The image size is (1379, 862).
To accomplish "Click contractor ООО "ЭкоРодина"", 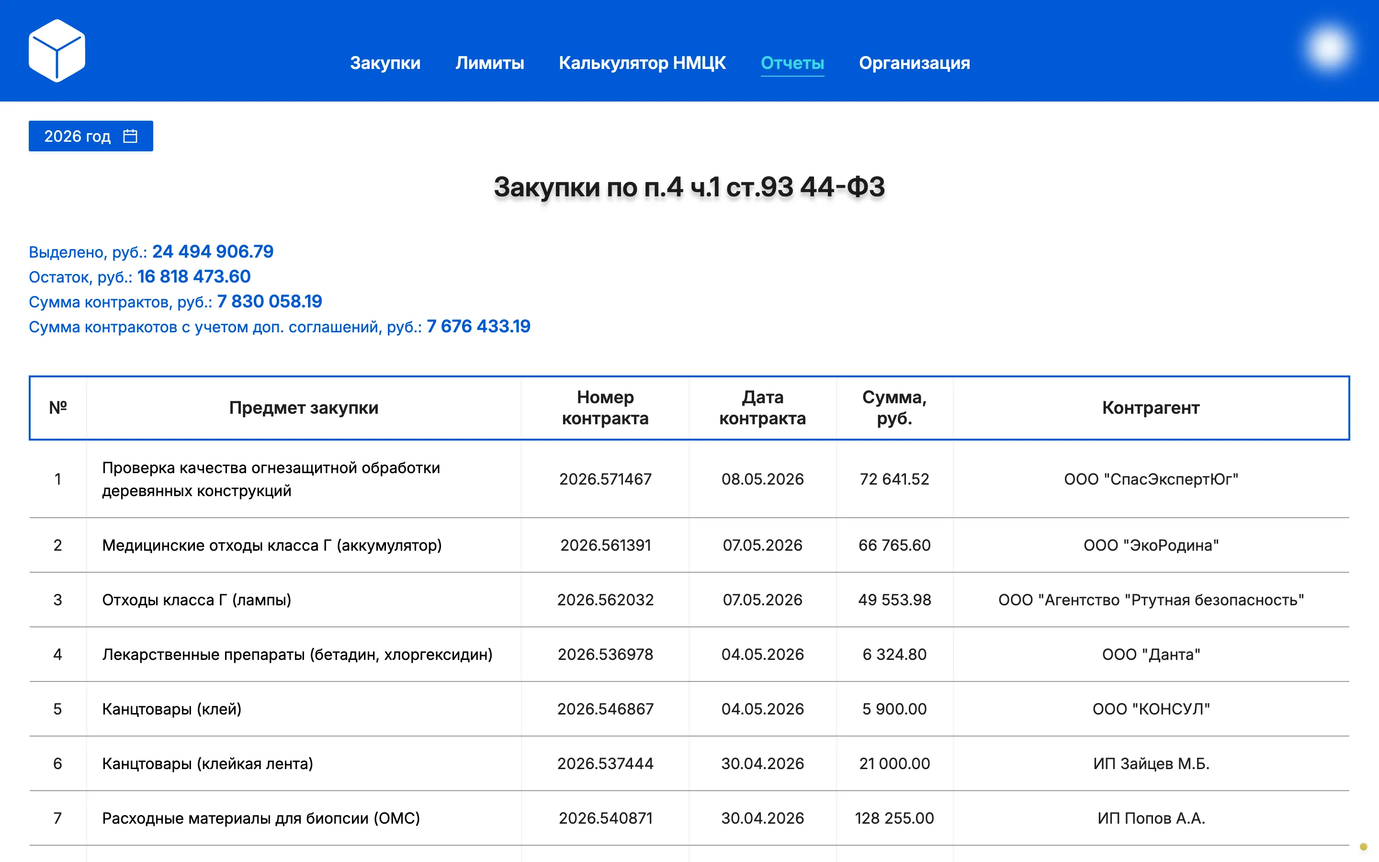I will (1151, 545).
